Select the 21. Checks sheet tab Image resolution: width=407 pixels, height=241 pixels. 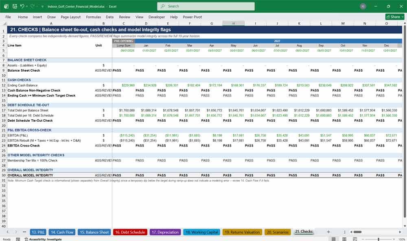point(304,232)
